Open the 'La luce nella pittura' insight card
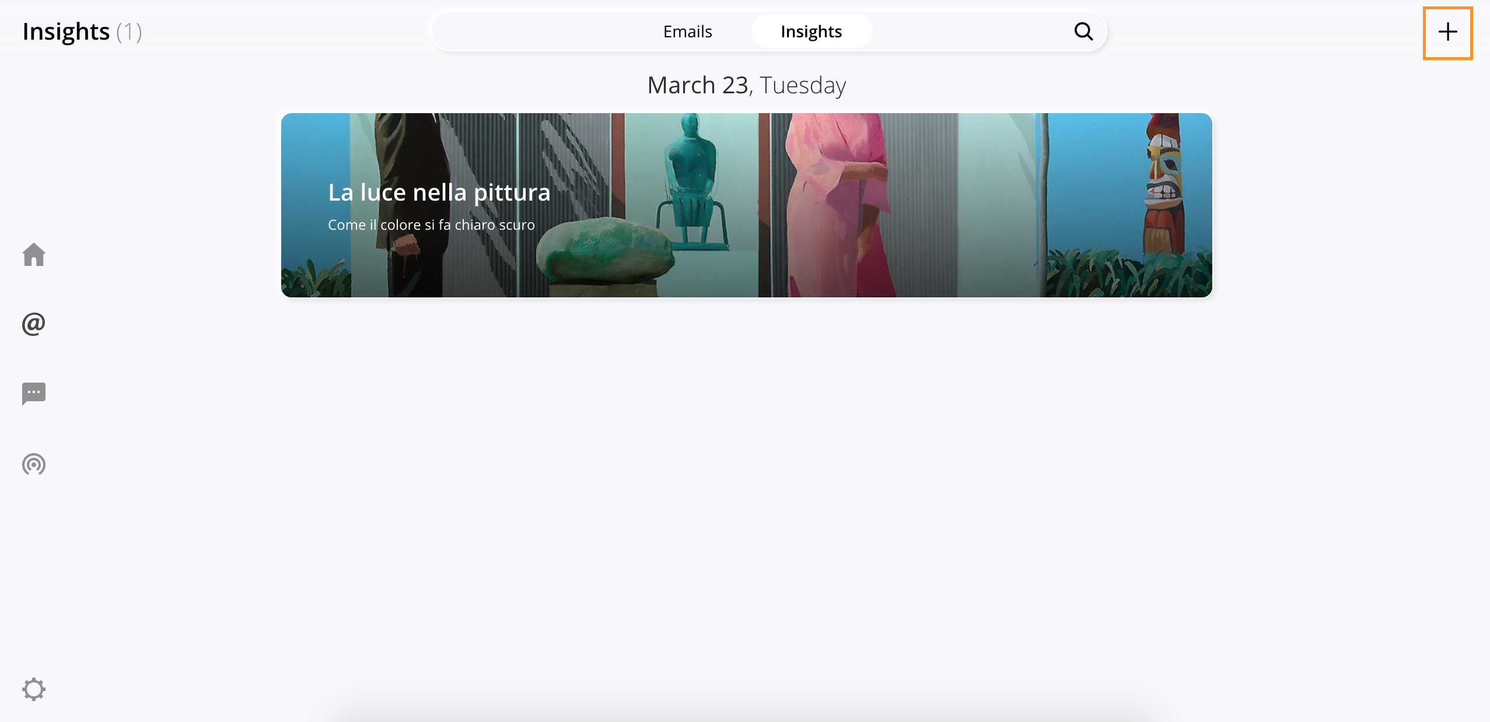The width and height of the screenshot is (1490, 722). click(x=747, y=205)
